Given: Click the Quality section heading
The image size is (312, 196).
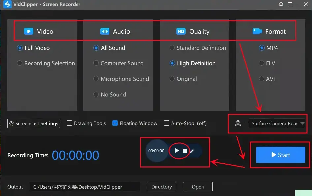Looking at the screenshot, I should [200, 31].
